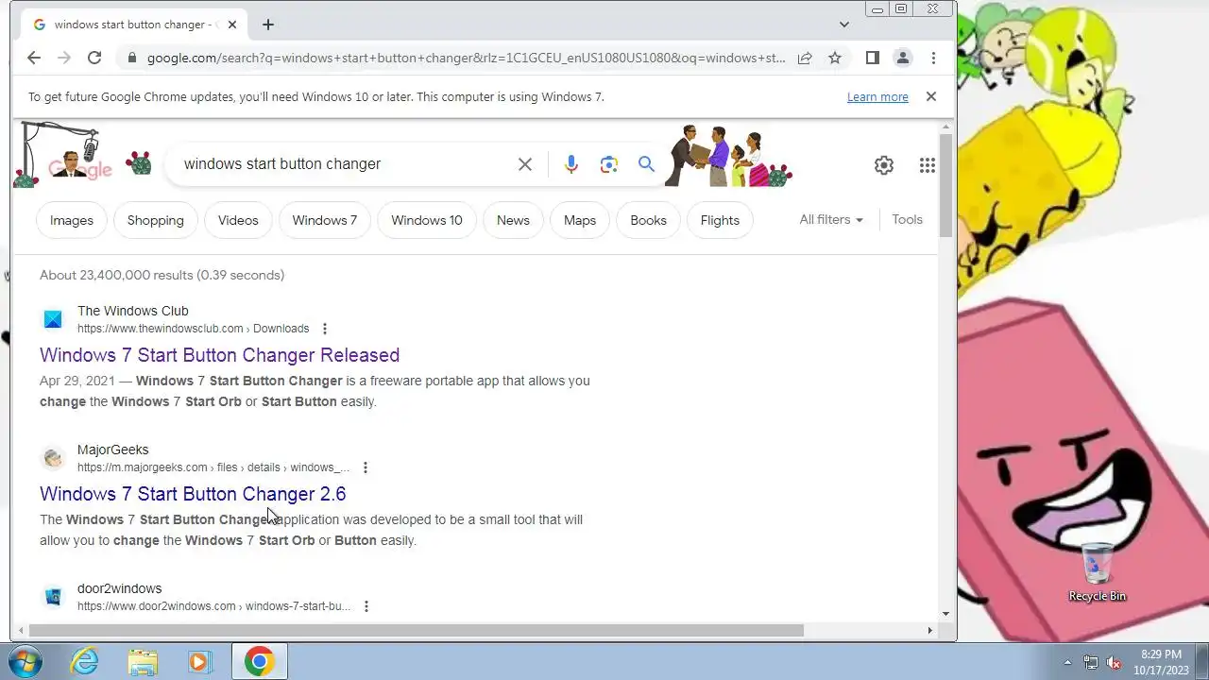Open 'Windows 7 Start Button Changer Released' result
Image resolution: width=1209 pixels, height=680 pixels.
pyautogui.click(x=219, y=355)
